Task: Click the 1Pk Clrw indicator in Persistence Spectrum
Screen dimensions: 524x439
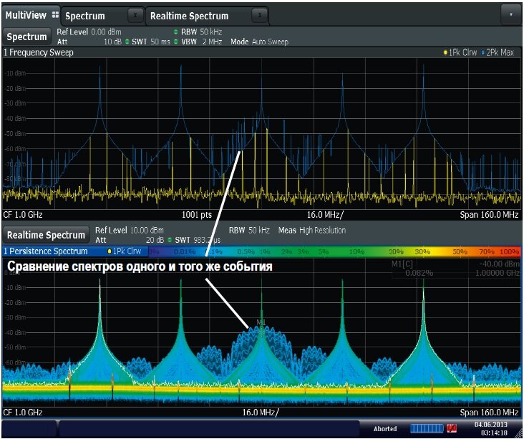Action: tap(125, 251)
